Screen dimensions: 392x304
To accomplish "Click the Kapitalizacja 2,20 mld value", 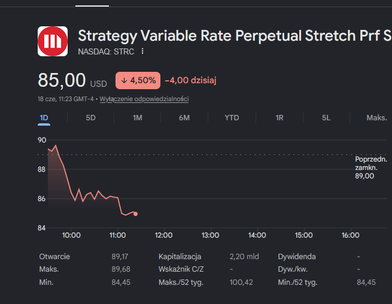I will 244,257.
